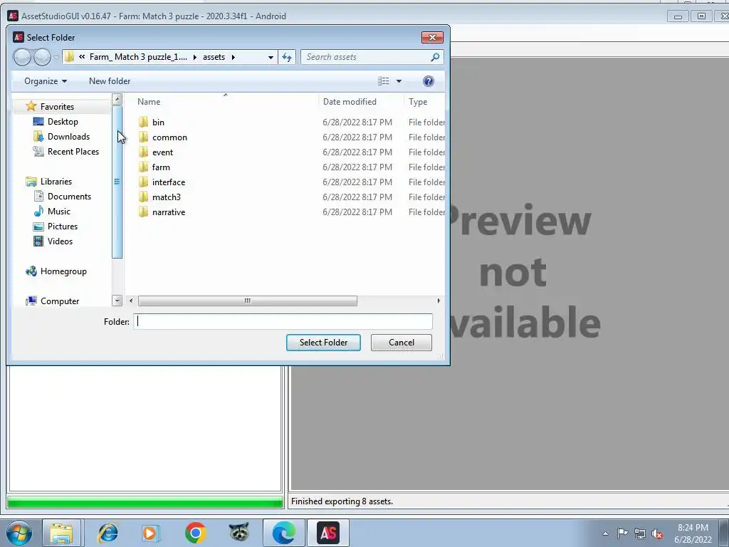This screenshot has width=729, height=547.
Task: Select Homegroup in the navigation pane
Action: click(63, 271)
